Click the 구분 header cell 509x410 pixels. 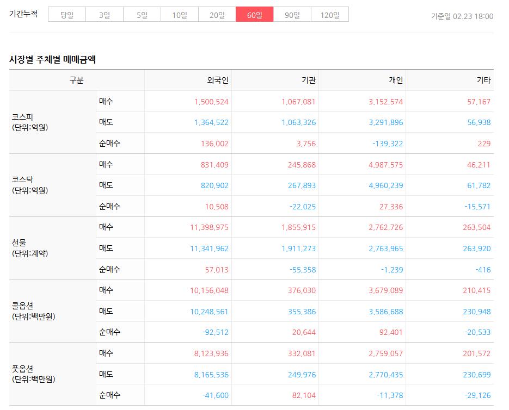(x=77, y=80)
